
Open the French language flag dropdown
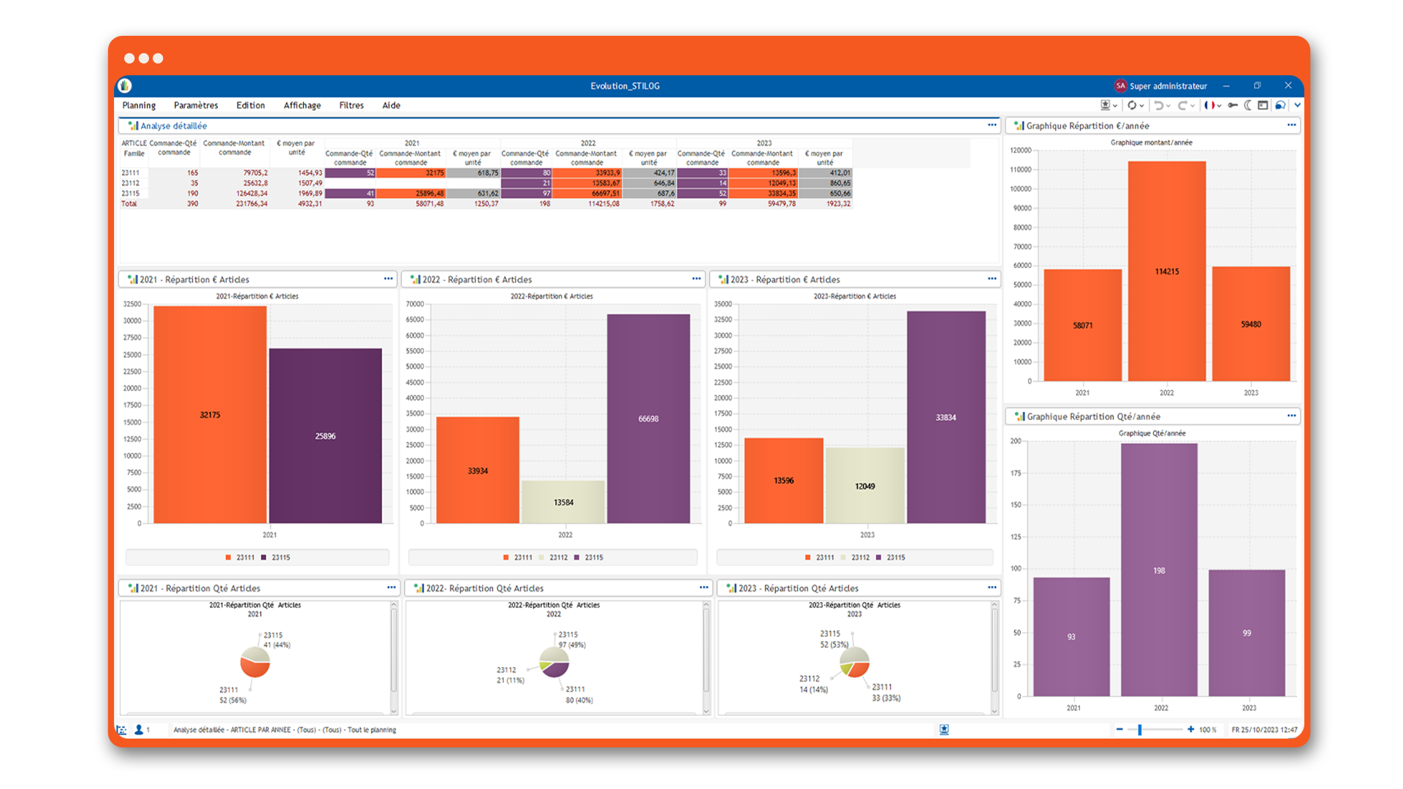[1211, 105]
